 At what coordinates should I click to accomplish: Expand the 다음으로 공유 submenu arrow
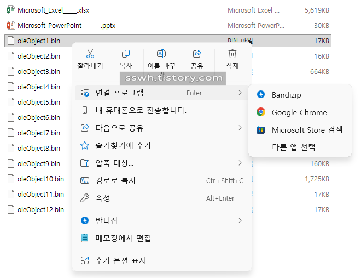pyautogui.click(x=240, y=128)
